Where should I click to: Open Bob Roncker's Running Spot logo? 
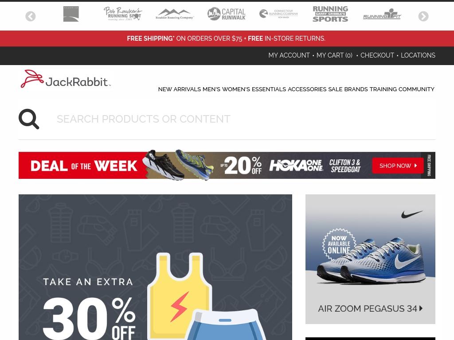(x=123, y=14)
